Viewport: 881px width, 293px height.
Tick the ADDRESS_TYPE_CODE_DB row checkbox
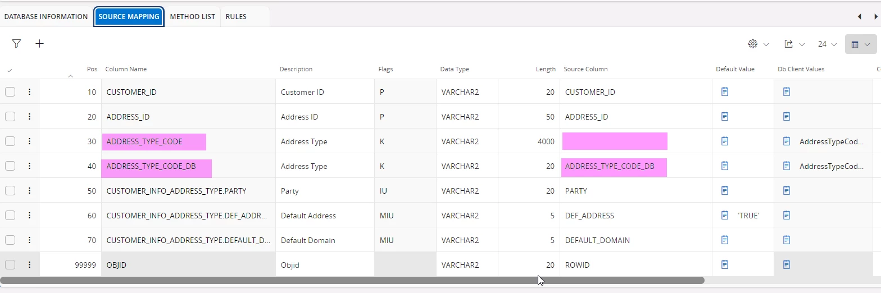tap(10, 166)
